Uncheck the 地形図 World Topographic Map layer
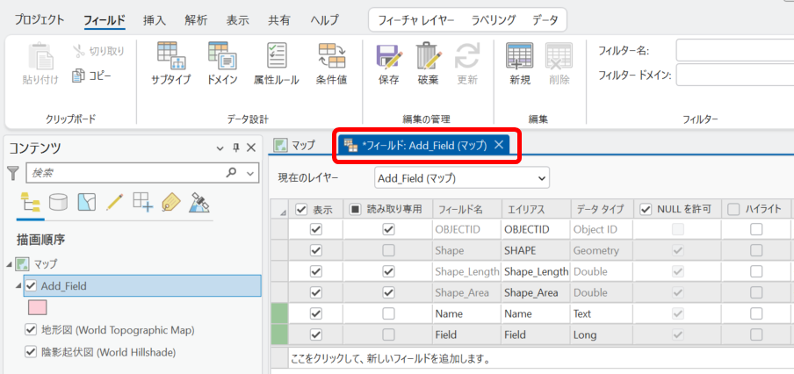The width and height of the screenshot is (794, 374). [32, 330]
